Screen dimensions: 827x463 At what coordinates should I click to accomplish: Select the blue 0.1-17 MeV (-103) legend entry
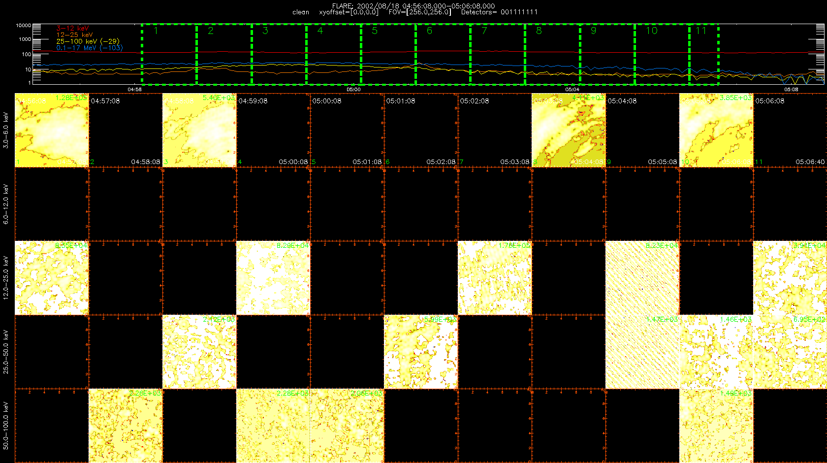[90, 48]
